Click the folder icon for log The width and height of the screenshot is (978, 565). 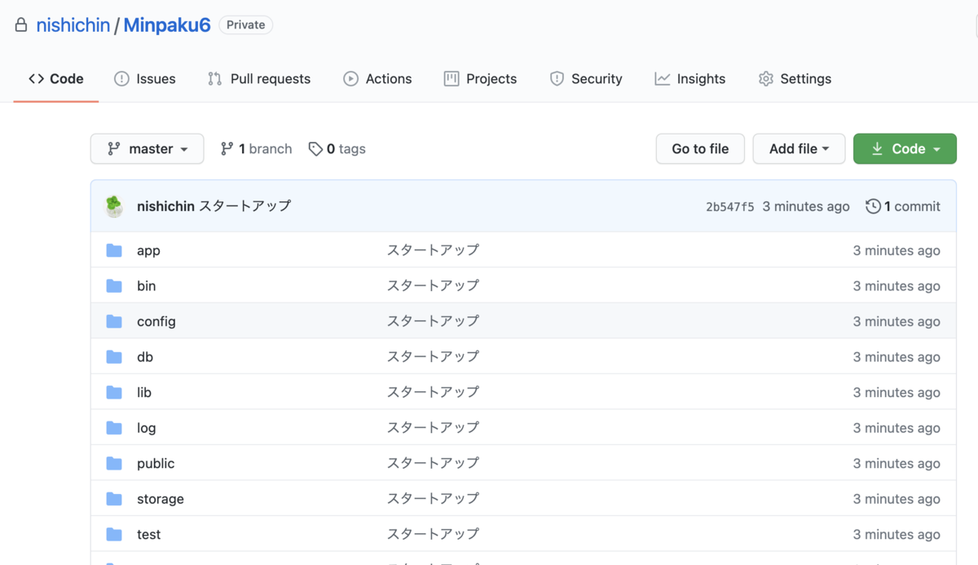[114, 428]
